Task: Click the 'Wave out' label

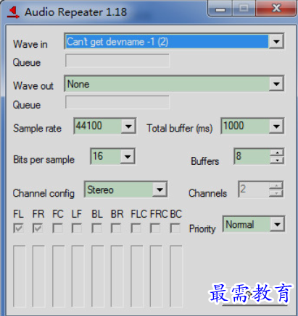Action: point(33,85)
